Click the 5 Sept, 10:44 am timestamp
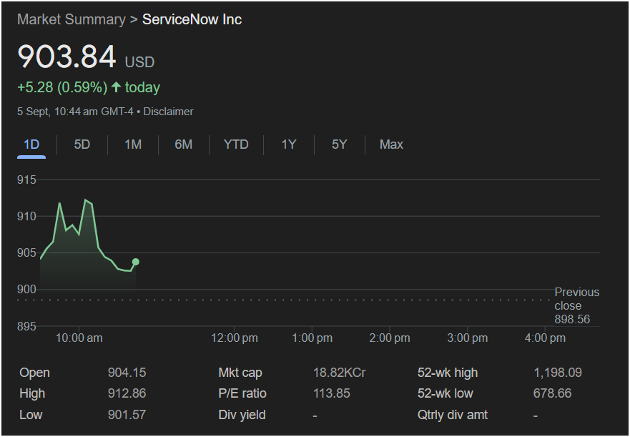The height and width of the screenshot is (437, 630). click(75, 112)
